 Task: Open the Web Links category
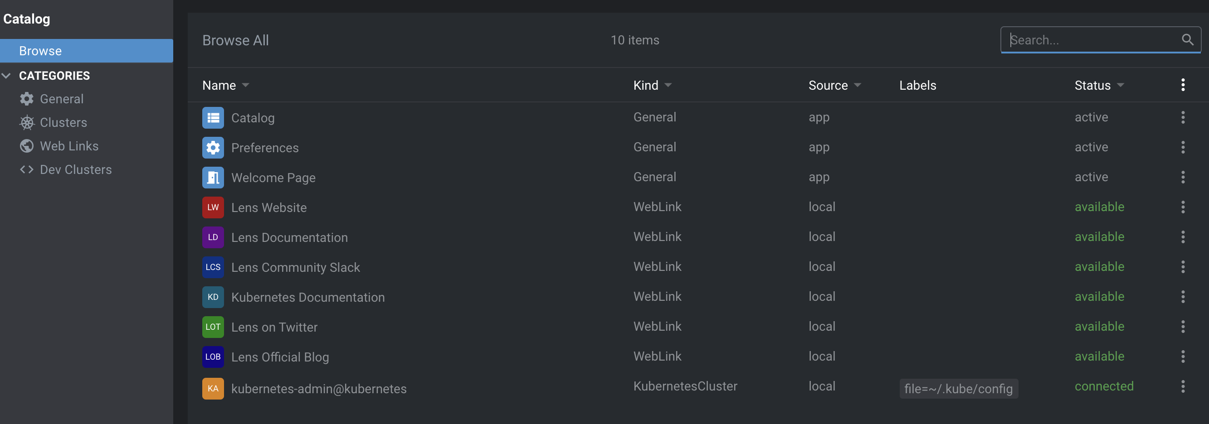69,146
